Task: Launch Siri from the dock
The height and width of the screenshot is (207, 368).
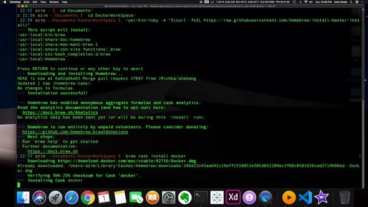Action: click(39, 197)
